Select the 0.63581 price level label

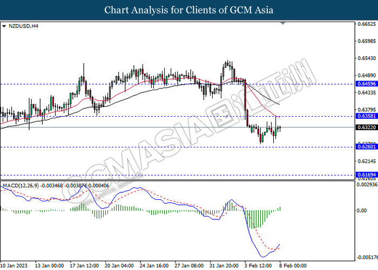pos(367,116)
